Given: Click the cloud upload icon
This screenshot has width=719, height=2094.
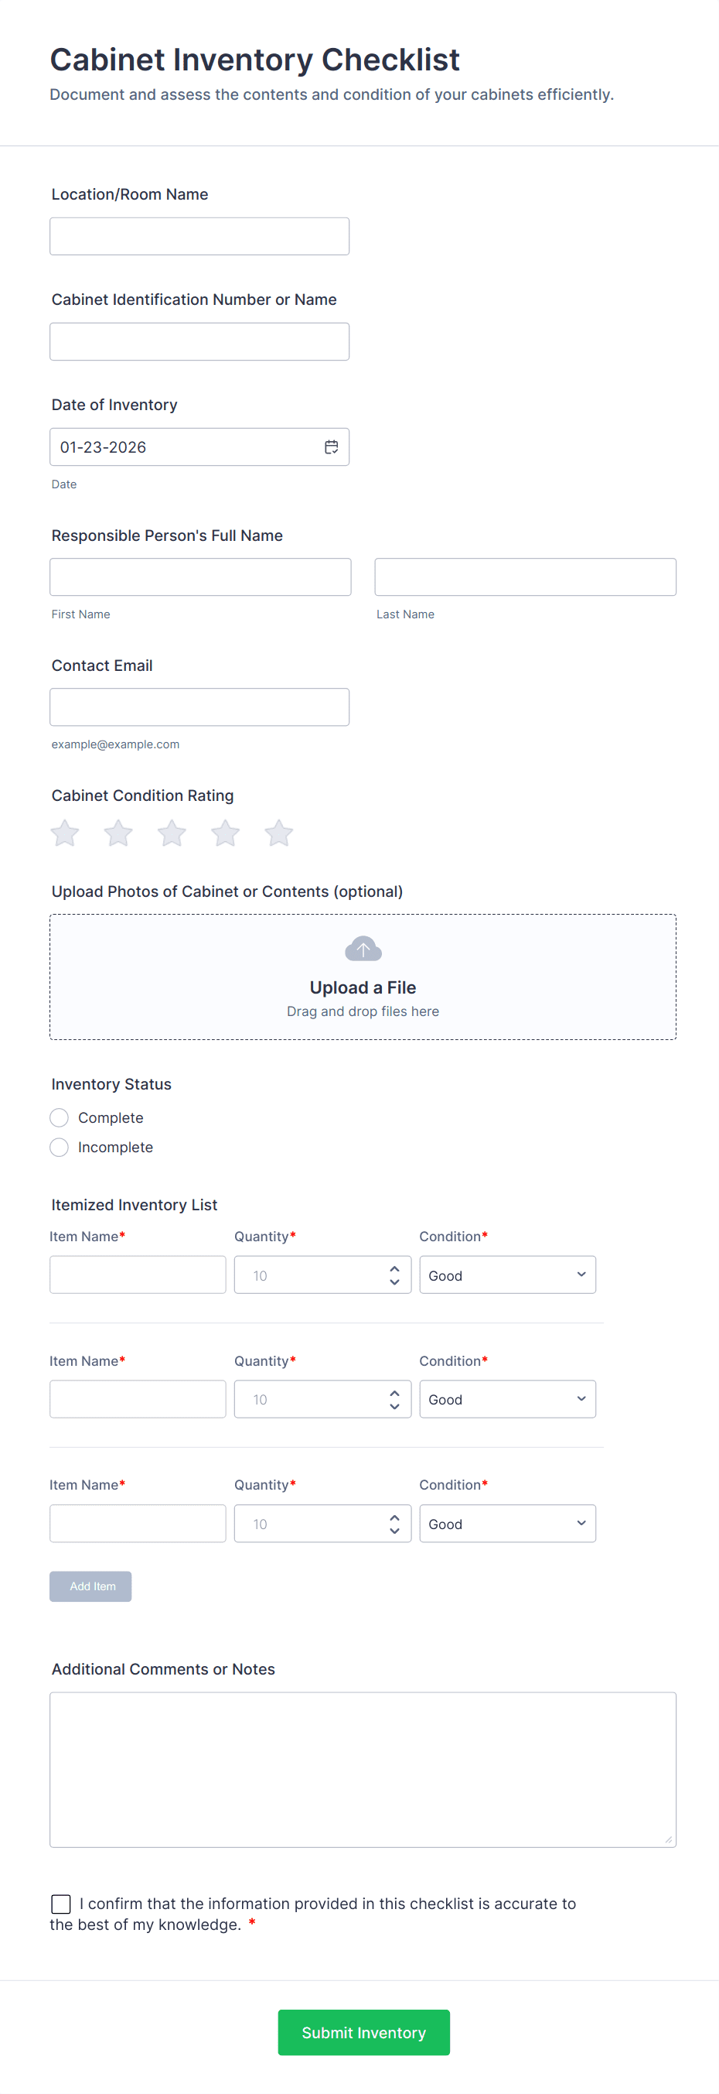Looking at the screenshot, I should (x=363, y=949).
